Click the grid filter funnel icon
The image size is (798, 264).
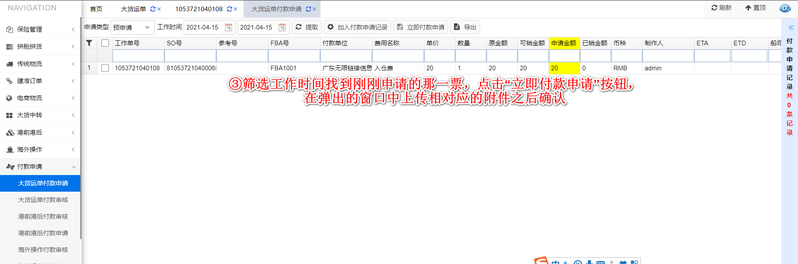89,43
